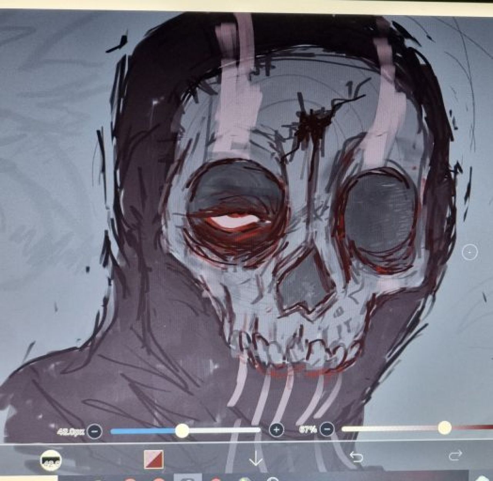Click the brush opacity slider

pyautogui.click(x=417, y=428)
